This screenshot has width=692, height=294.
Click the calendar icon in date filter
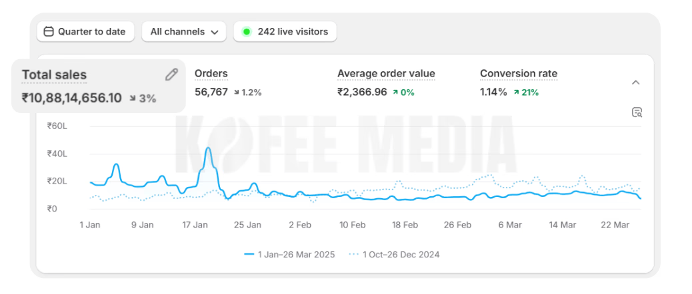pyautogui.click(x=49, y=31)
